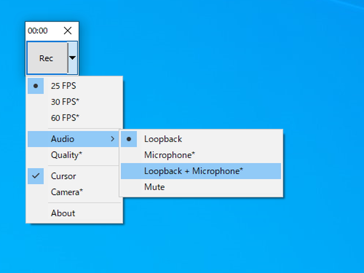Choose the 60 FPS* option

[x=74, y=118]
